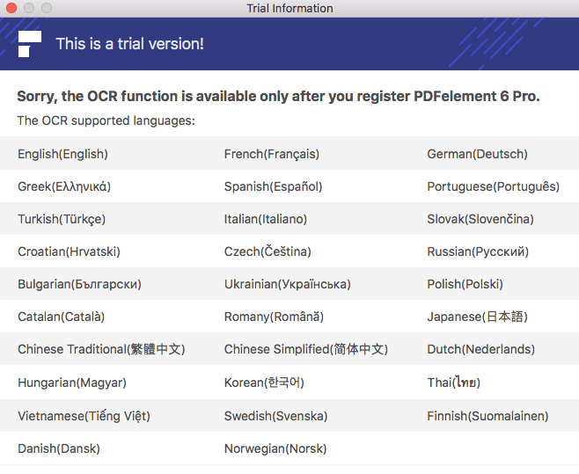Select the Czech(Čeština) entry
This screenshot has width=579, height=474.
pyautogui.click(x=268, y=252)
